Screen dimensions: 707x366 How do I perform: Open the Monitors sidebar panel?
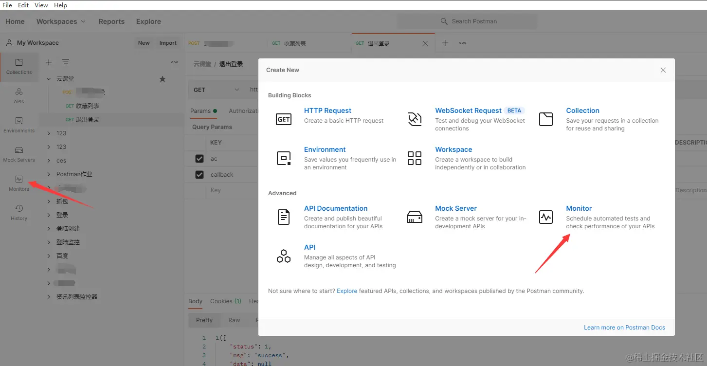pyautogui.click(x=19, y=183)
